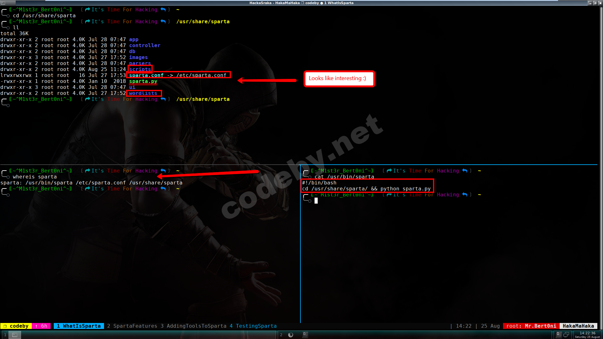Open the terminal launcher in the taskbar
Screen dimensions: 603x339
point(15,335)
